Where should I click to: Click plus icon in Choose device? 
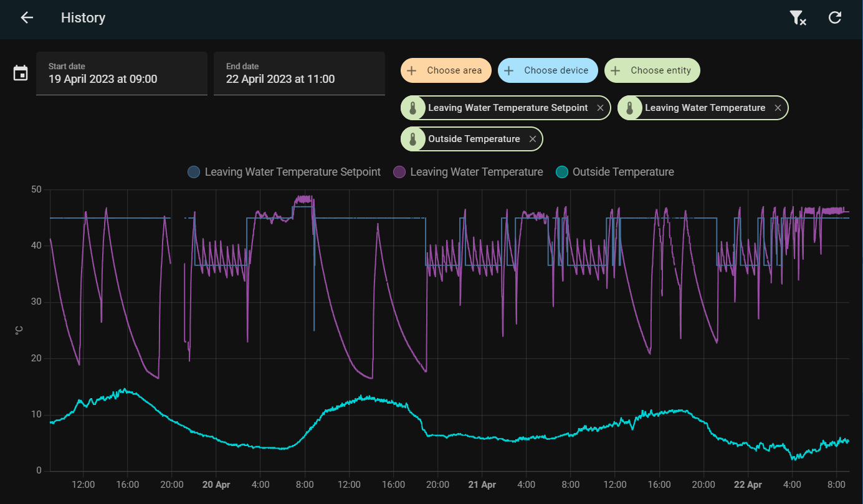(508, 70)
